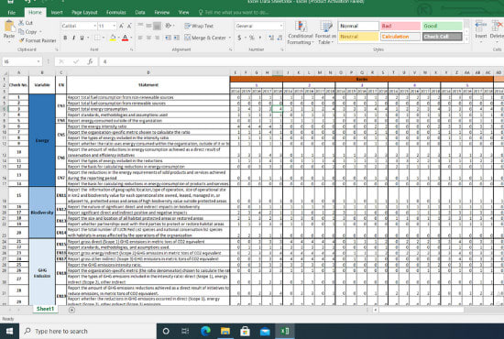Click the Accounting dollar format icon
The height and width of the screenshot is (339, 504).
pyautogui.click(x=239, y=38)
